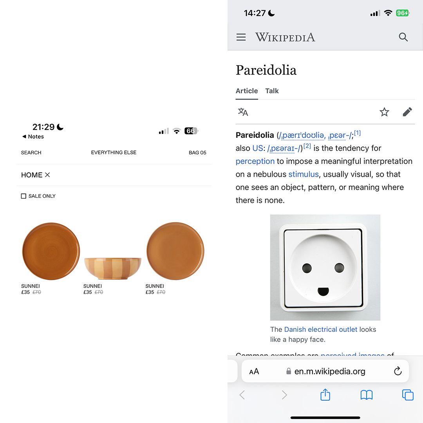Follow the Danish electrical outlet link

click(x=320, y=329)
